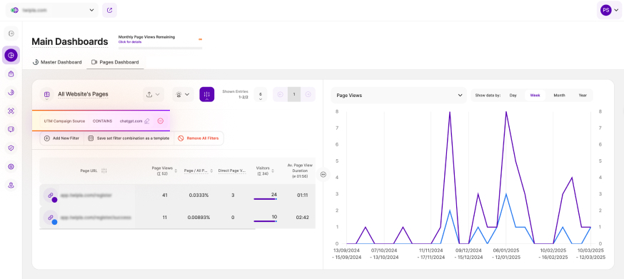Screen dimensions: 624x279
Task: Switch to the Master Dashboard tab
Action: coord(57,63)
